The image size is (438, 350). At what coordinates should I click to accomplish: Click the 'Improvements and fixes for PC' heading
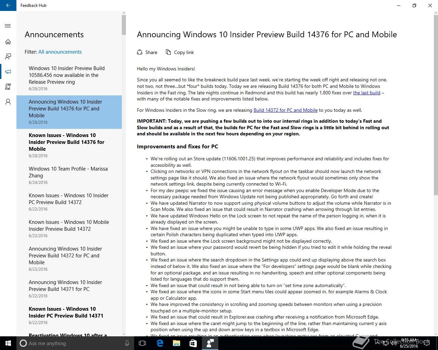click(177, 147)
